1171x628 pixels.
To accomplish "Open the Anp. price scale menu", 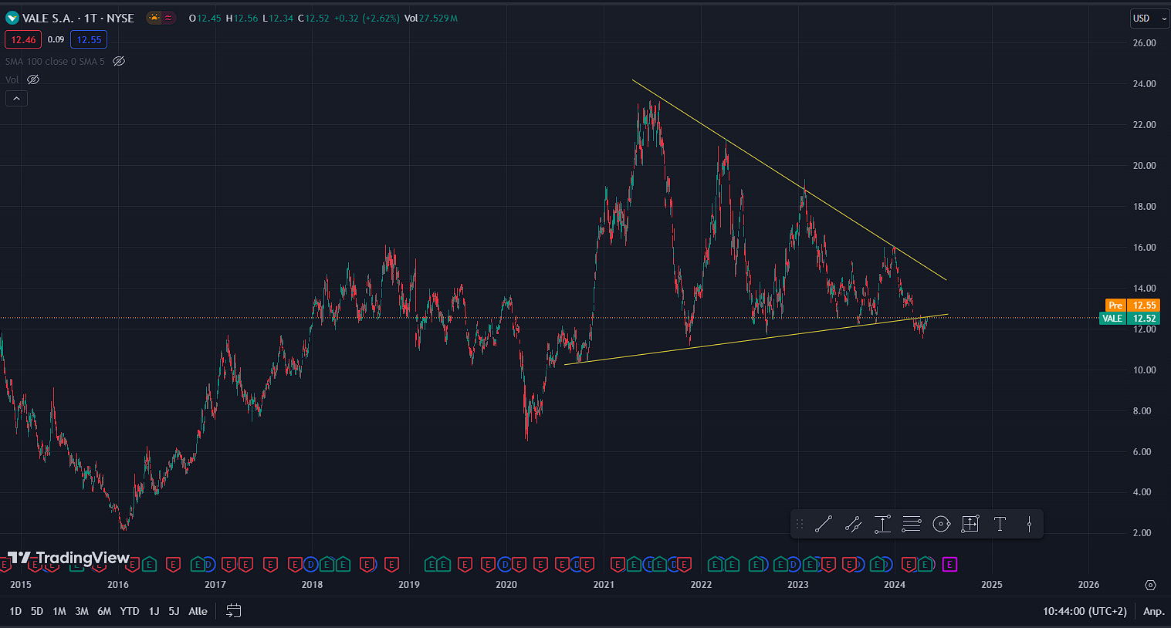I will click(1153, 611).
